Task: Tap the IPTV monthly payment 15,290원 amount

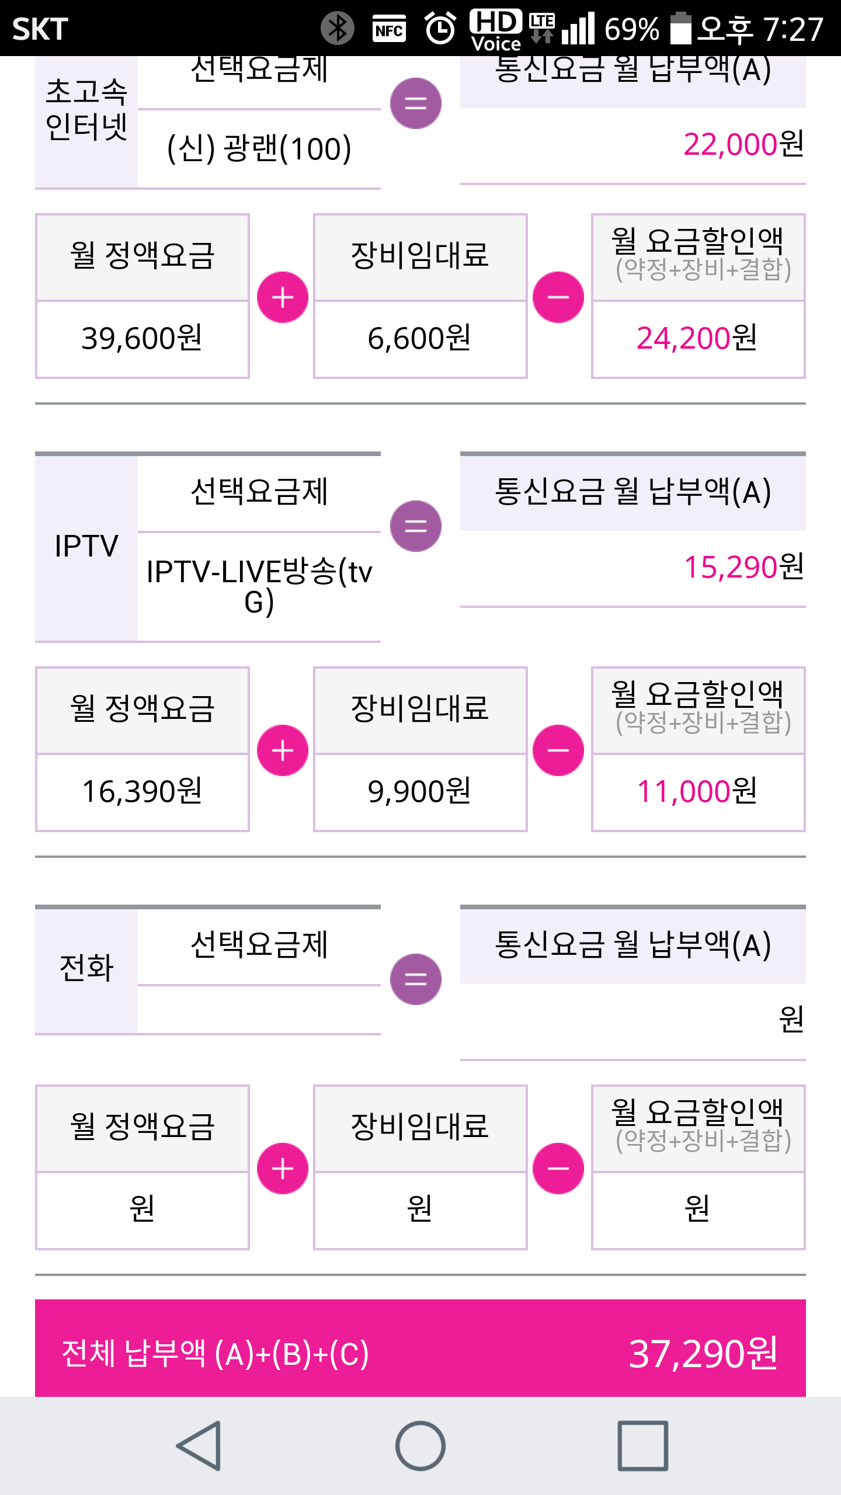Action: [x=743, y=567]
